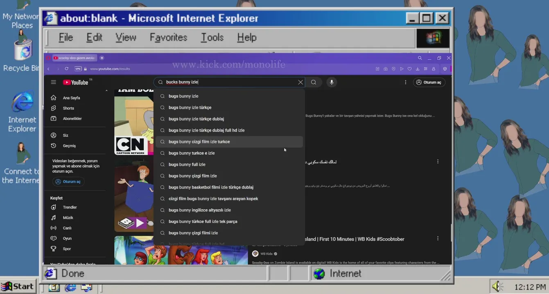This screenshot has width=549, height=294.
Task: Go back with the browser back arrow
Action: pos(48,69)
